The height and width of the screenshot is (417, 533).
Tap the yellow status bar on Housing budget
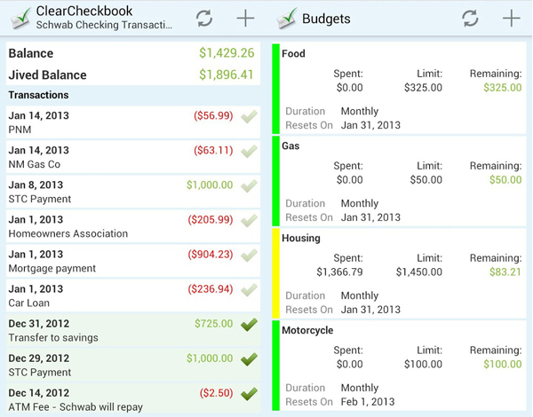(275, 273)
